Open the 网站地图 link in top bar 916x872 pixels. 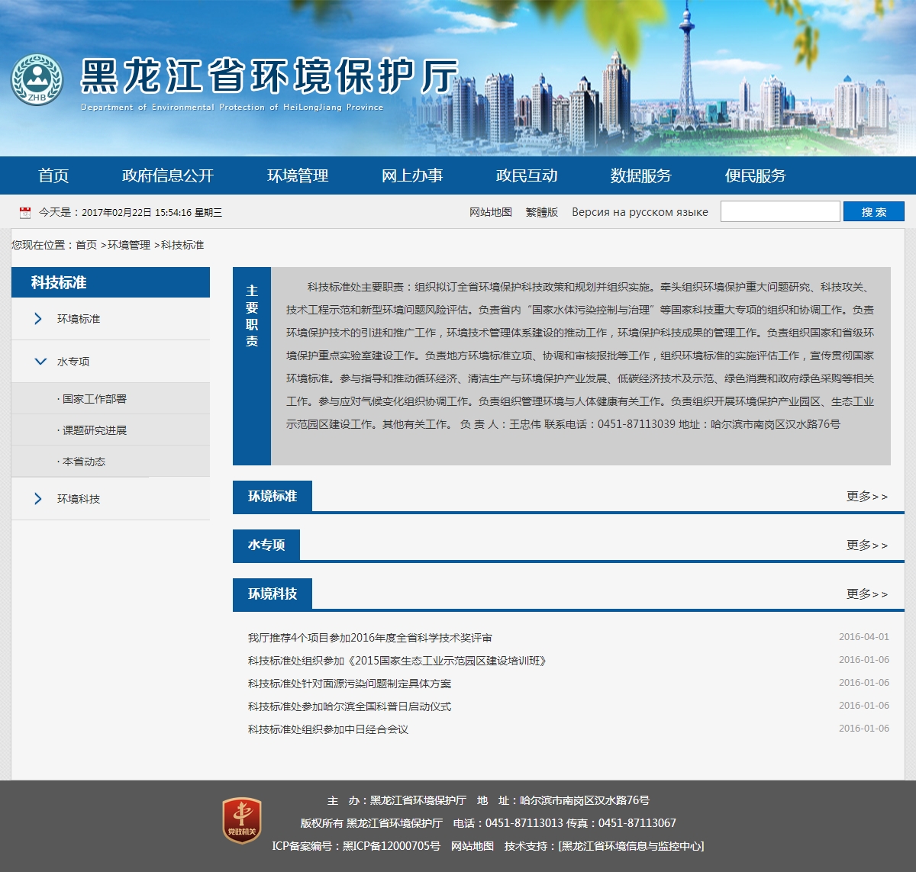[x=491, y=212]
